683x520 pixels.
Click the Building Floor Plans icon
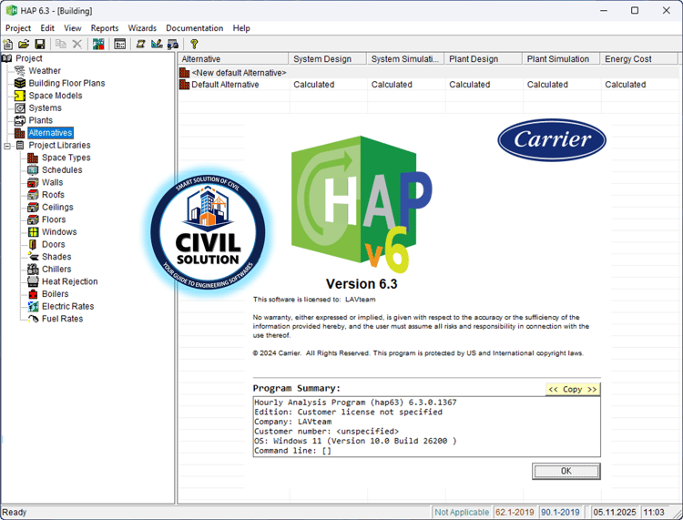click(x=20, y=83)
